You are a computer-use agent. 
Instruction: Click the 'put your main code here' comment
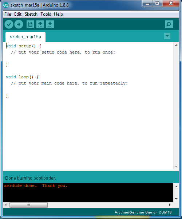(x=69, y=83)
